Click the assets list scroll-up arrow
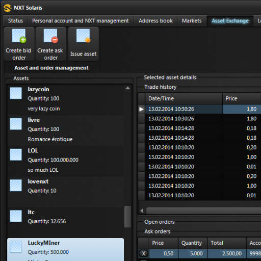Image resolution: width=261 pixels, height=261 pixels. pyautogui.click(x=127, y=88)
